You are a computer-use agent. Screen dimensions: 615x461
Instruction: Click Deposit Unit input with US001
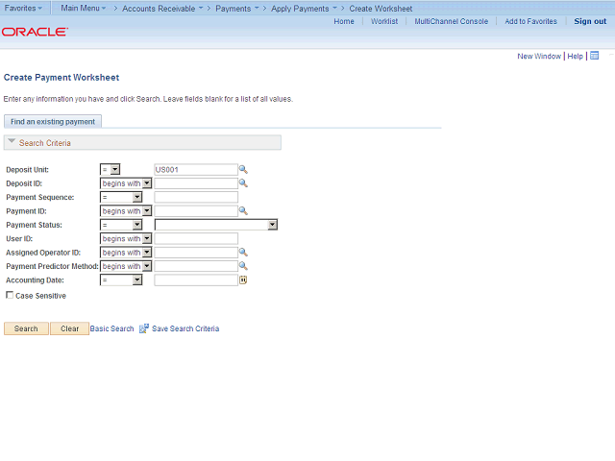tap(196, 169)
